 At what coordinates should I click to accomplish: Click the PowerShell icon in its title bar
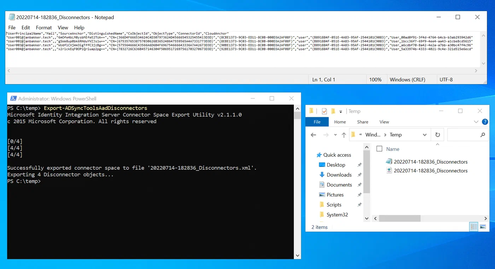coord(13,99)
